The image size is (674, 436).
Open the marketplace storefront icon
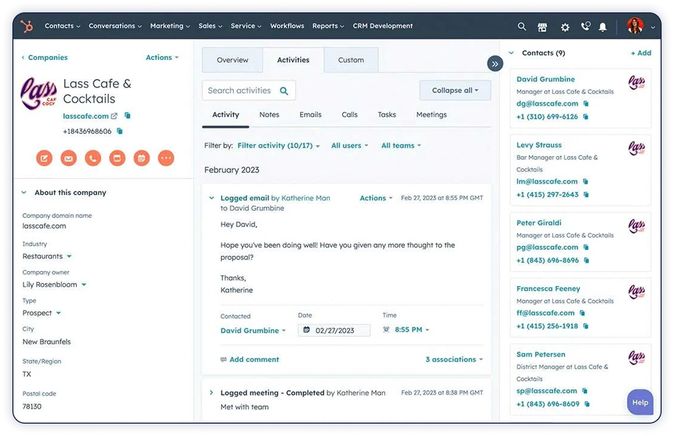coord(542,27)
